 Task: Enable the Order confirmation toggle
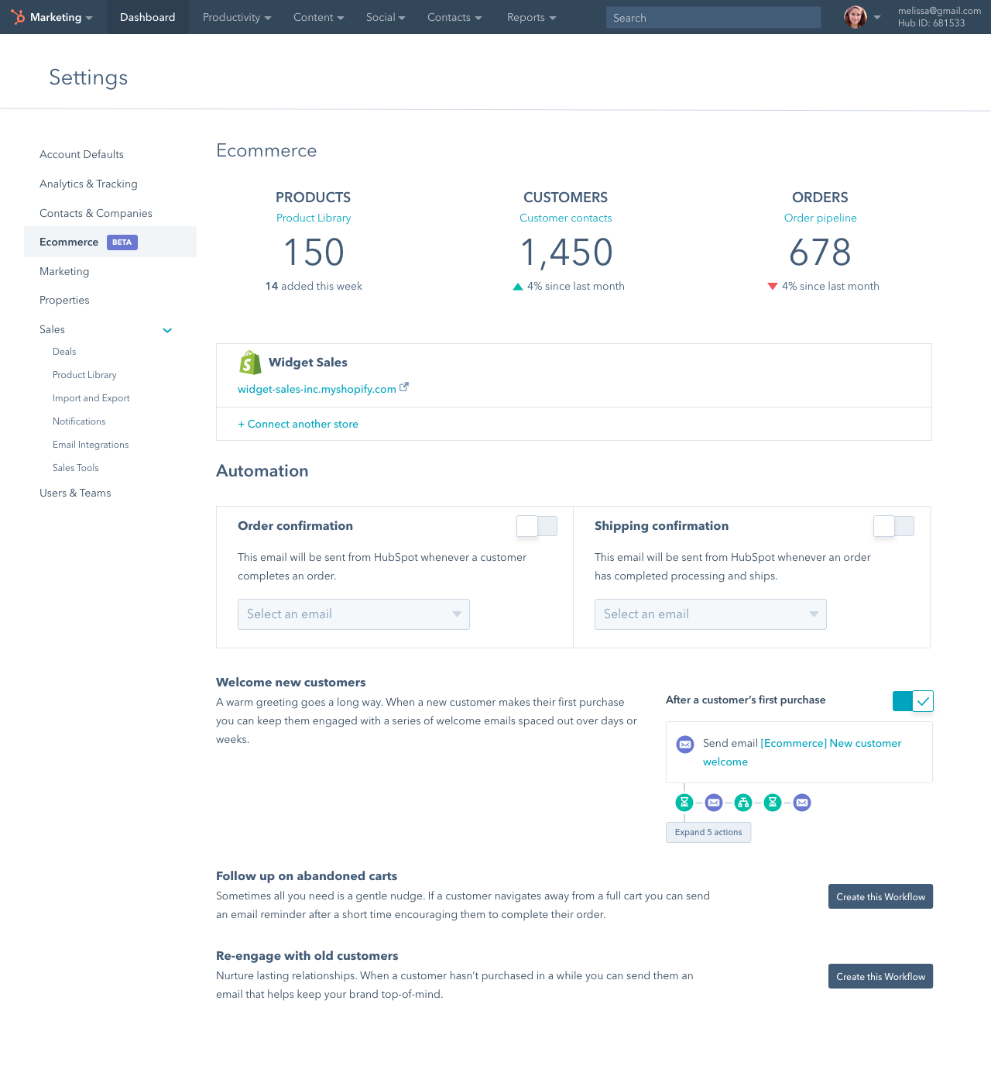click(x=537, y=526)
